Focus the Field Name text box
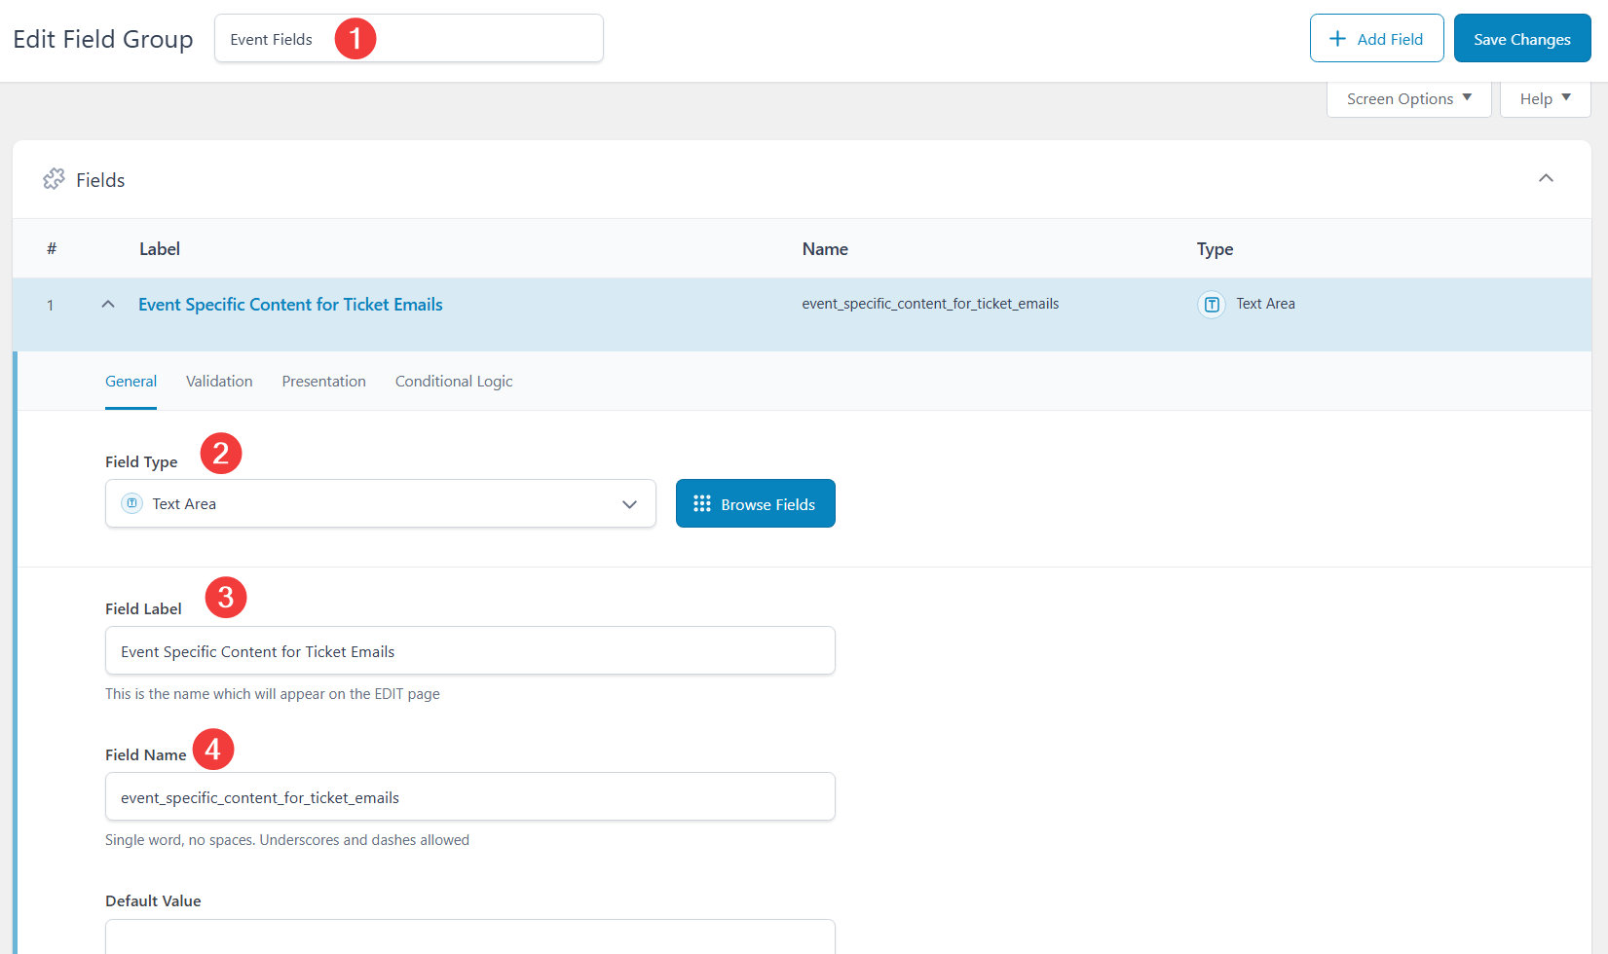Viewport: 1608px width, 954px height. pos(469,797)
